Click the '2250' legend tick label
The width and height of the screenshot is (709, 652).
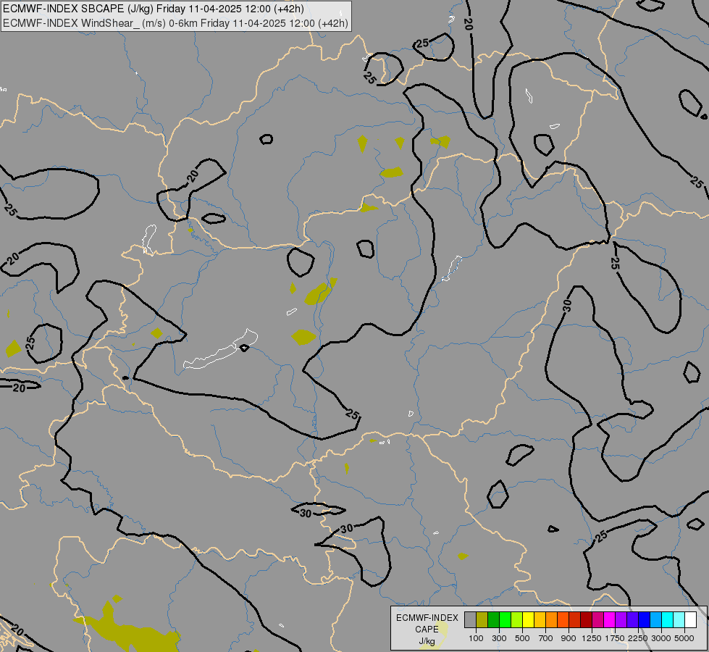[638, 638]
